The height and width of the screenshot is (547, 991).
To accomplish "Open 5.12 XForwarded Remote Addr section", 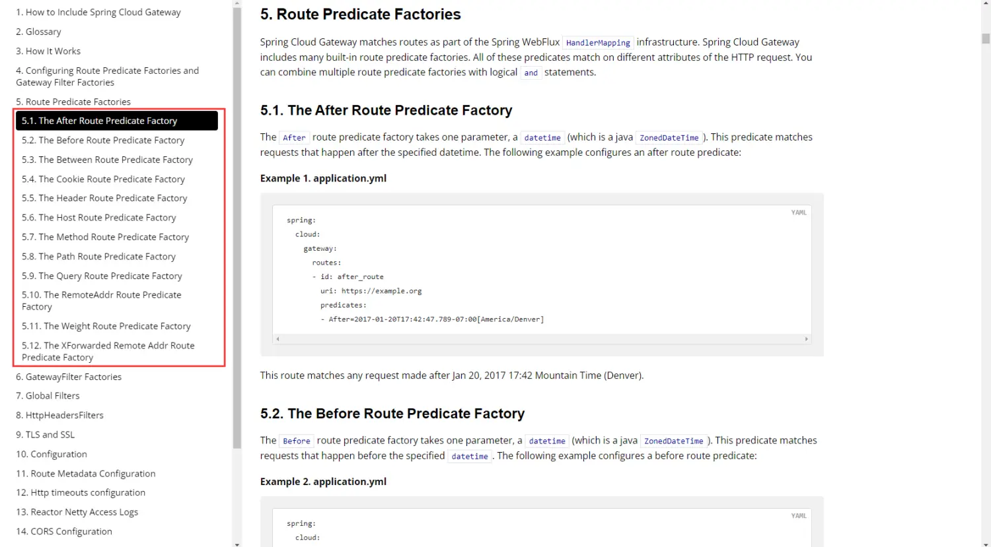I will point(108,352).
